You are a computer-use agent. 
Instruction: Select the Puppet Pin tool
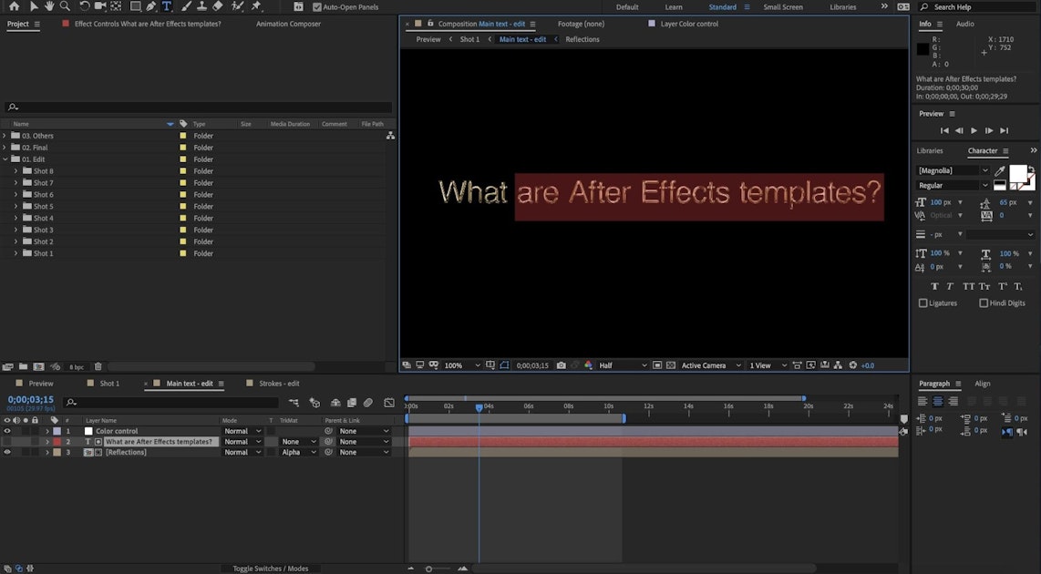[257, 5]
